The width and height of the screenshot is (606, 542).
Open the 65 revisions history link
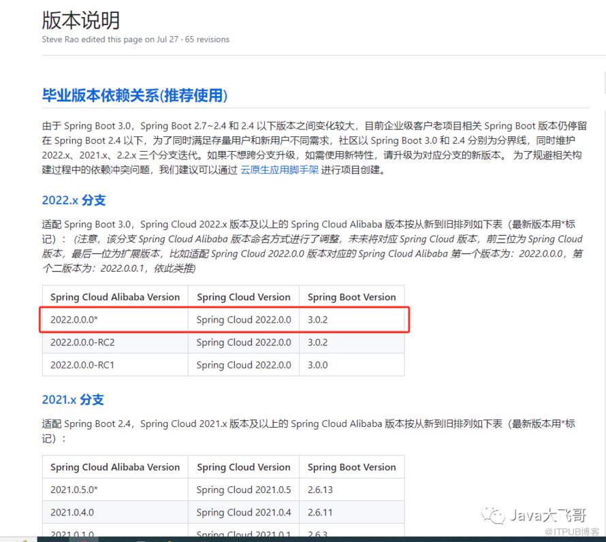pos(207,39)
